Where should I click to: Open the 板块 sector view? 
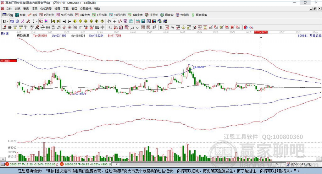(20, 15)
